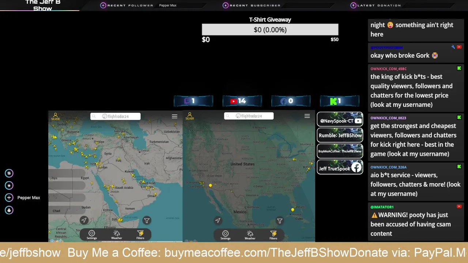468x263 pixels.
Task: Click yellow airport pin near Florida
Action: point(292,209)
